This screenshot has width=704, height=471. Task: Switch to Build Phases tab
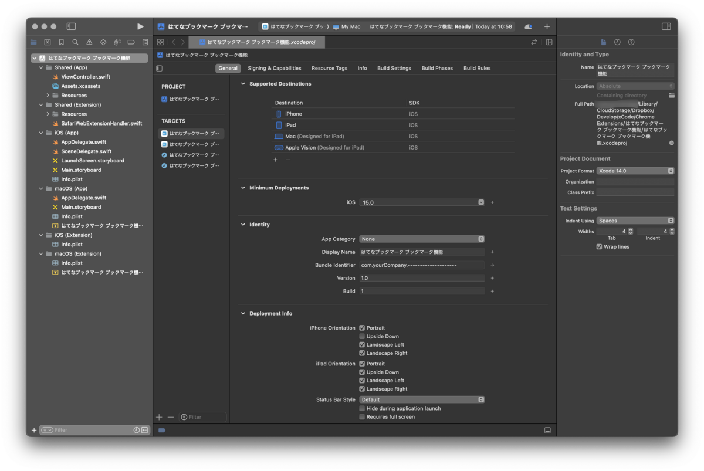tap(437, 68)
